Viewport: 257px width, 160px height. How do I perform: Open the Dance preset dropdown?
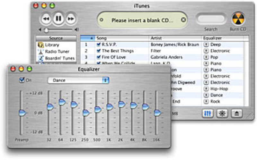click(78, 80)
